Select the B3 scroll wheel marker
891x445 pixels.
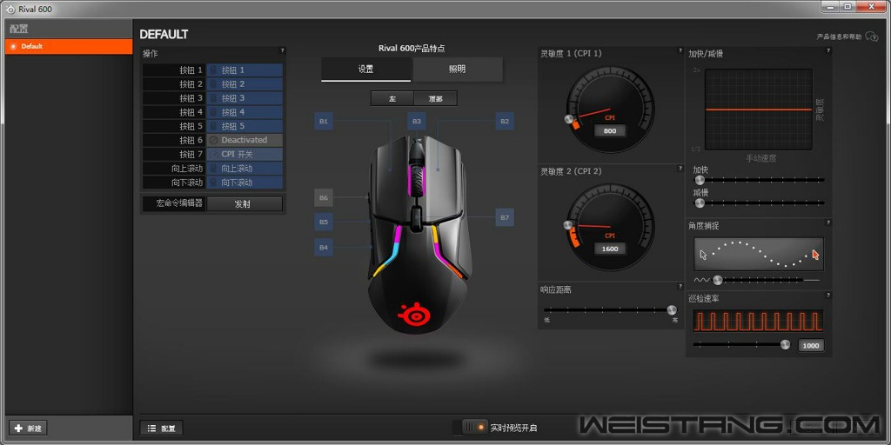[x=417, y=121]
